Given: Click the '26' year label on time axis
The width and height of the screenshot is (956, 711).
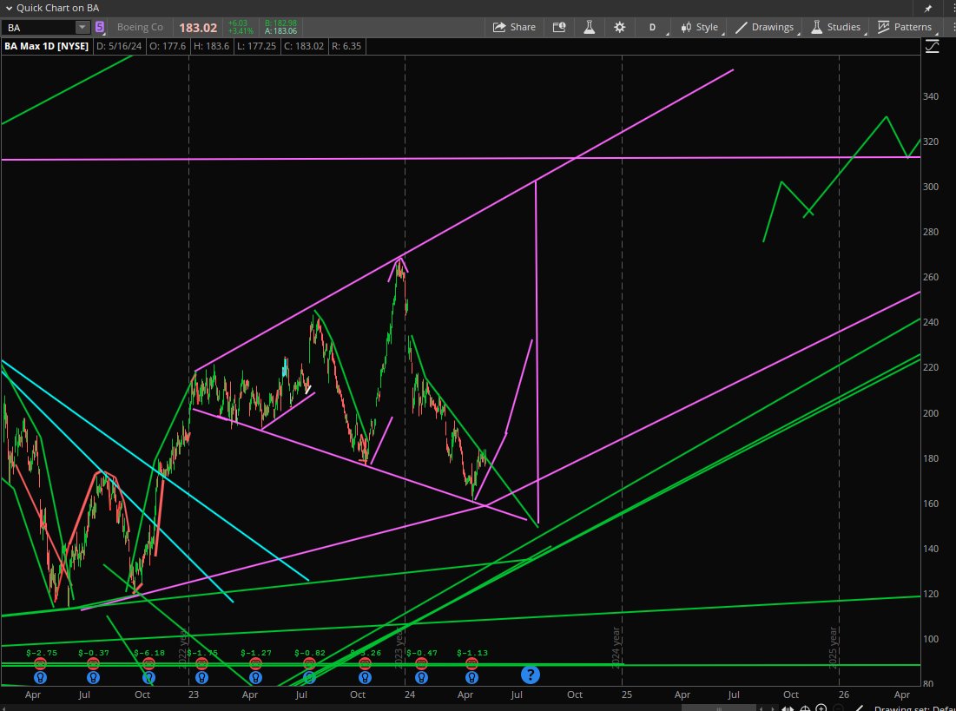Looking at the screenshot, I should click(x=844, y=695).
